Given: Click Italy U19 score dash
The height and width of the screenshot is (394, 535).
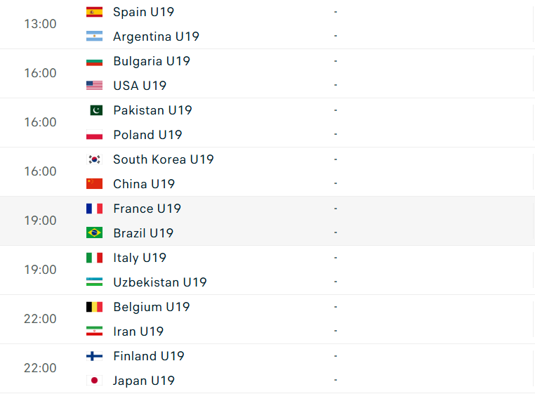Looking at the screenshot, I should [x=336, y=258].
